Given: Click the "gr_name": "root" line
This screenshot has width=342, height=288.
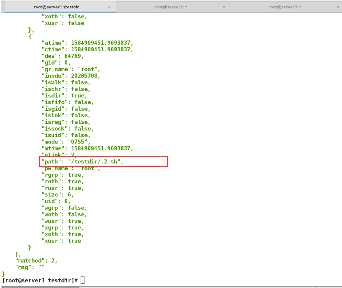Looking at the screenshot, I should point(70,69).
